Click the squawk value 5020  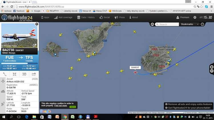click(x=24, y=111)
